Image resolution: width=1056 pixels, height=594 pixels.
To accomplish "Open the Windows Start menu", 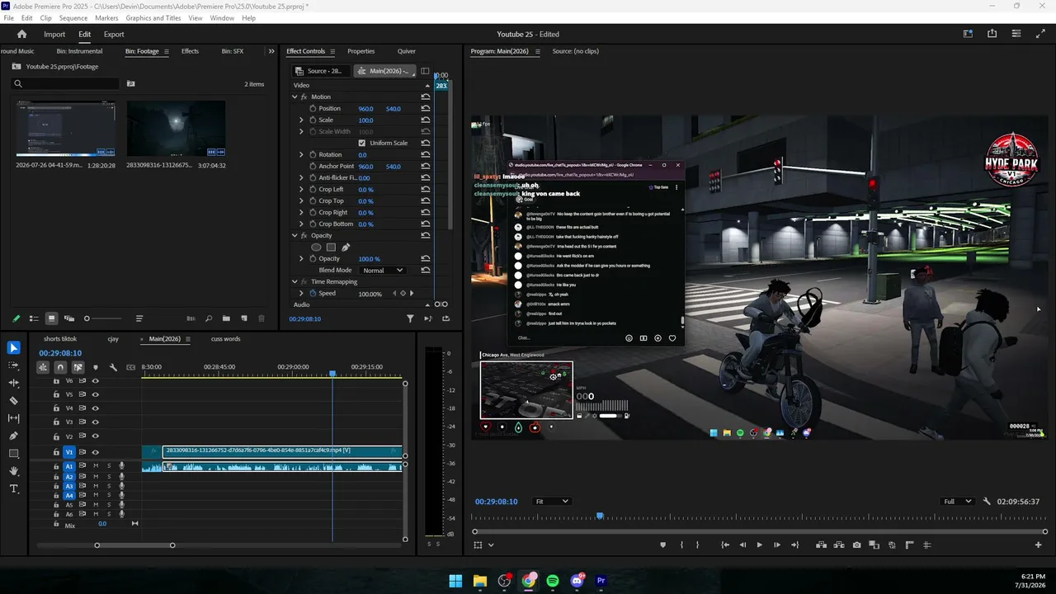I will (x=455, y=581).
